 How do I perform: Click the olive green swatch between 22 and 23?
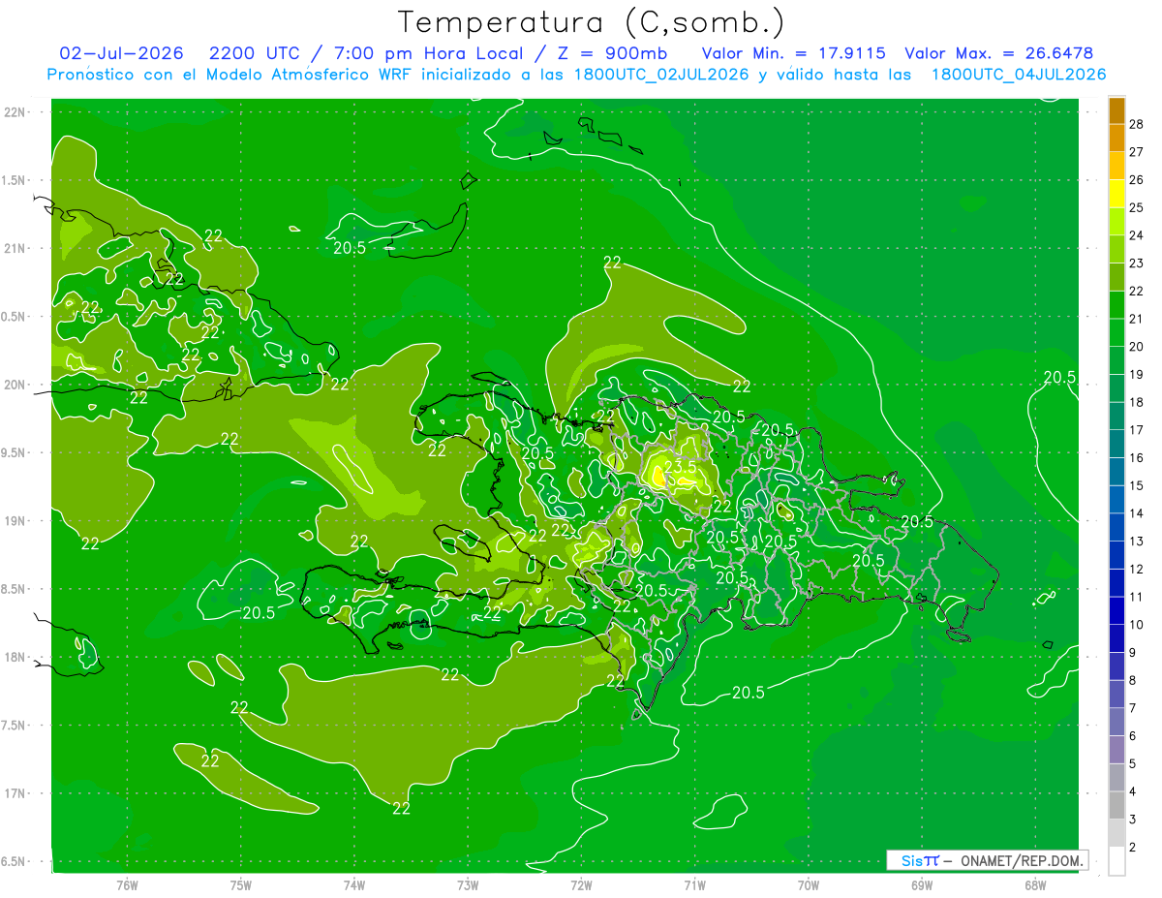tap(1117, 277)
